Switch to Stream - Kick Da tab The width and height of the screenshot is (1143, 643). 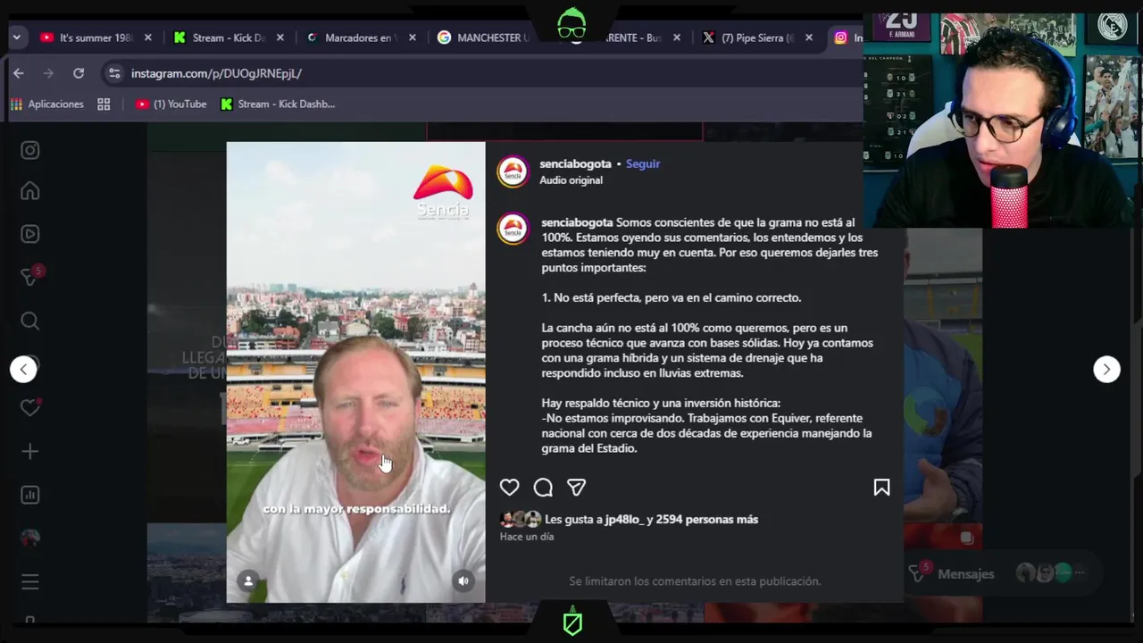pos(229,38)
